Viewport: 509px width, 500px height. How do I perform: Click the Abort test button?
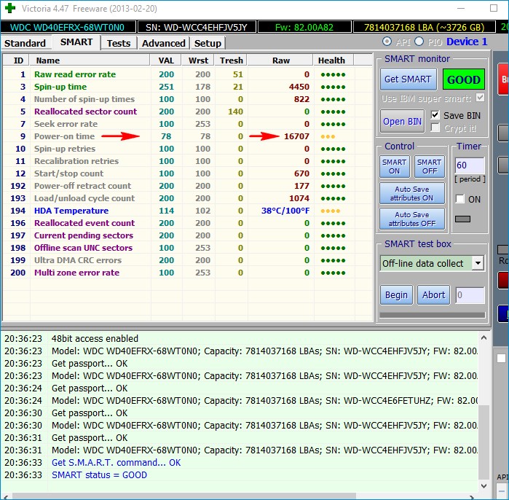[433, 294]
